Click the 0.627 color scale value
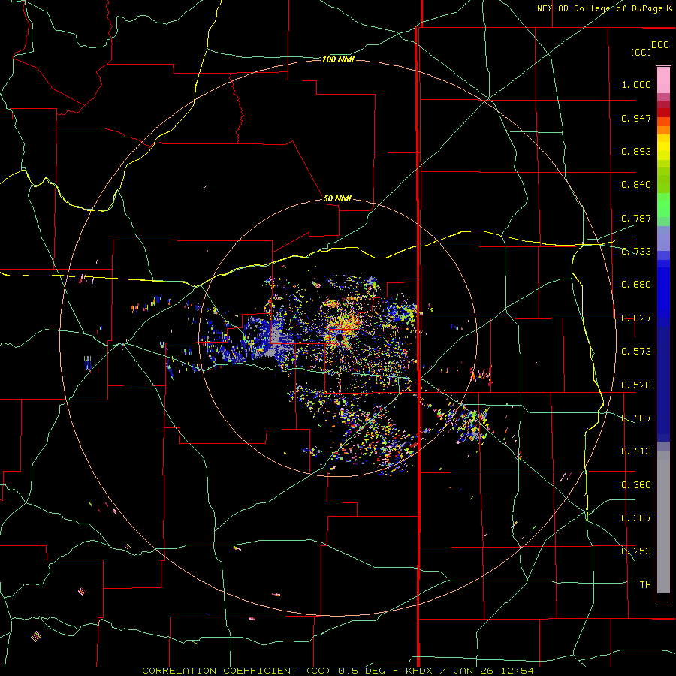This screenshot has width=676, height=676. [x=636, y=318]
